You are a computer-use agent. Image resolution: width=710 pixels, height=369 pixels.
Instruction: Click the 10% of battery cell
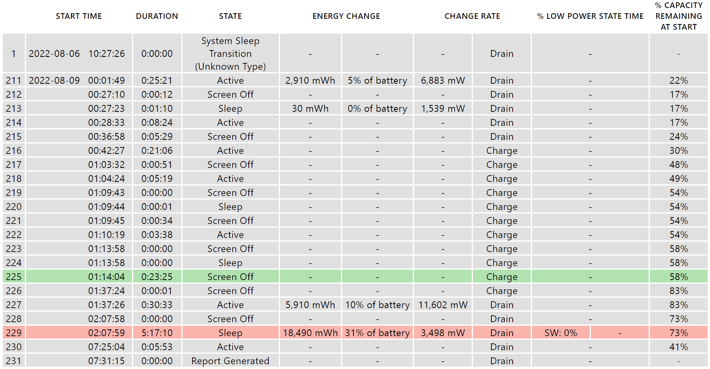tap(377, 304)
